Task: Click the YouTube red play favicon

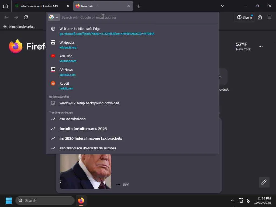Action: tap(53, 56)
